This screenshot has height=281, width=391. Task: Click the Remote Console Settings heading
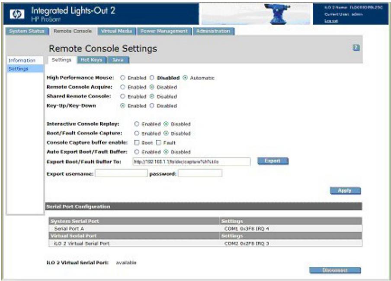click(103, 48)
